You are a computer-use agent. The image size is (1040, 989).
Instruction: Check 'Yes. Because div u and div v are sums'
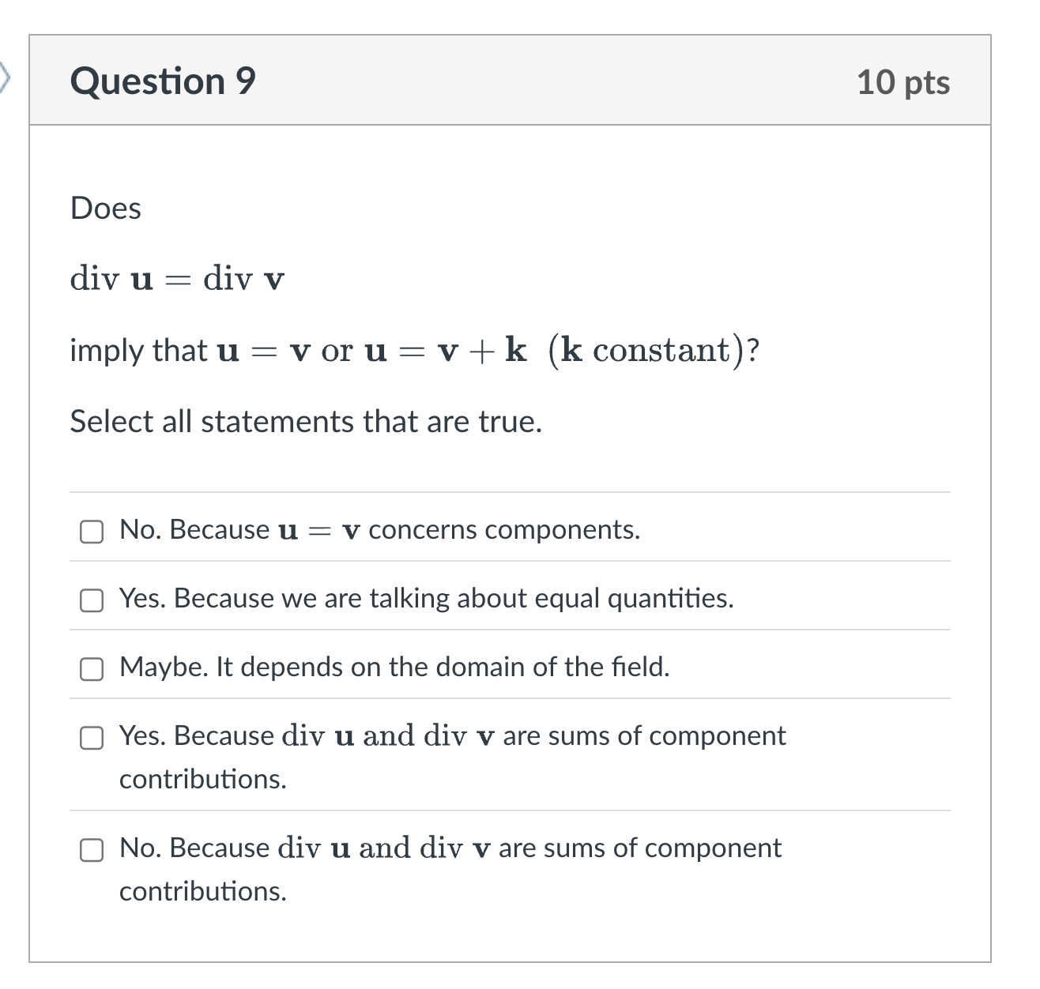(x=92, y=739)
